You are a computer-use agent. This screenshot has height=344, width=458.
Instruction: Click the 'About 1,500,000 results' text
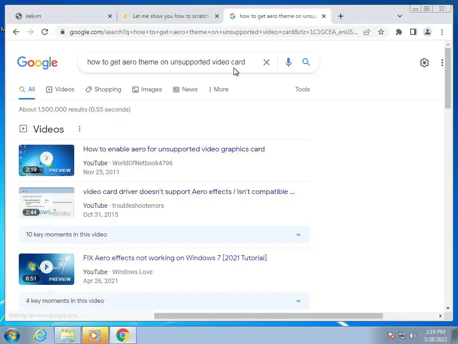pos(75,109)
